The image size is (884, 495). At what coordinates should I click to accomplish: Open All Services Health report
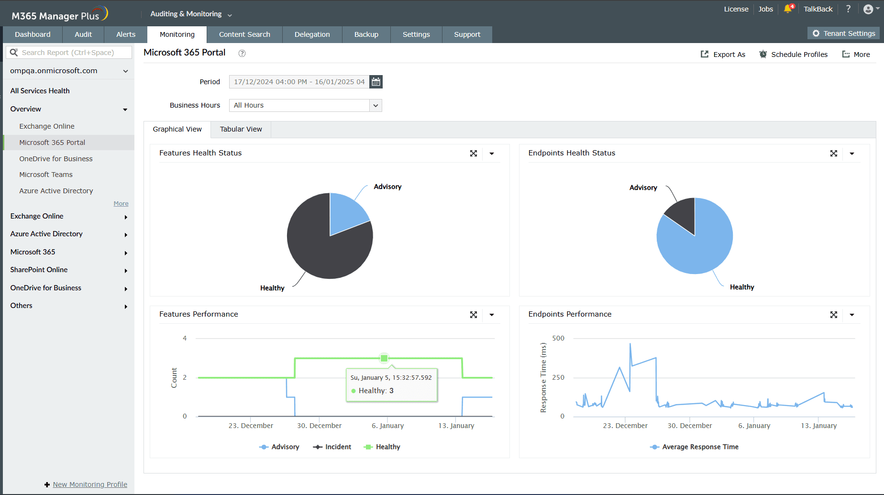[x=40, y=91]
